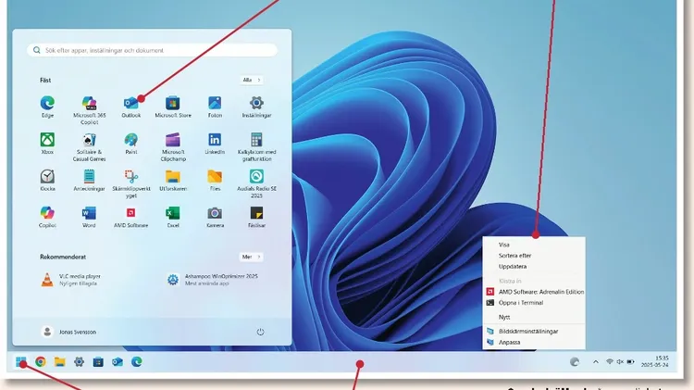Click Mer button for more recommendations

click(x=251, y=257)
